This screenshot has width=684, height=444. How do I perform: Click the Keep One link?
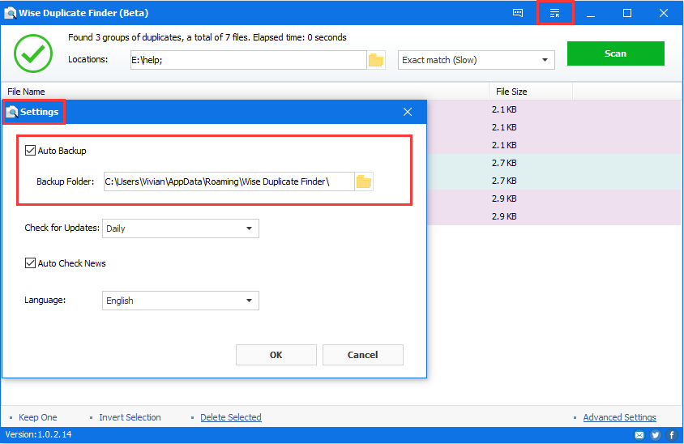coord(37,417)
